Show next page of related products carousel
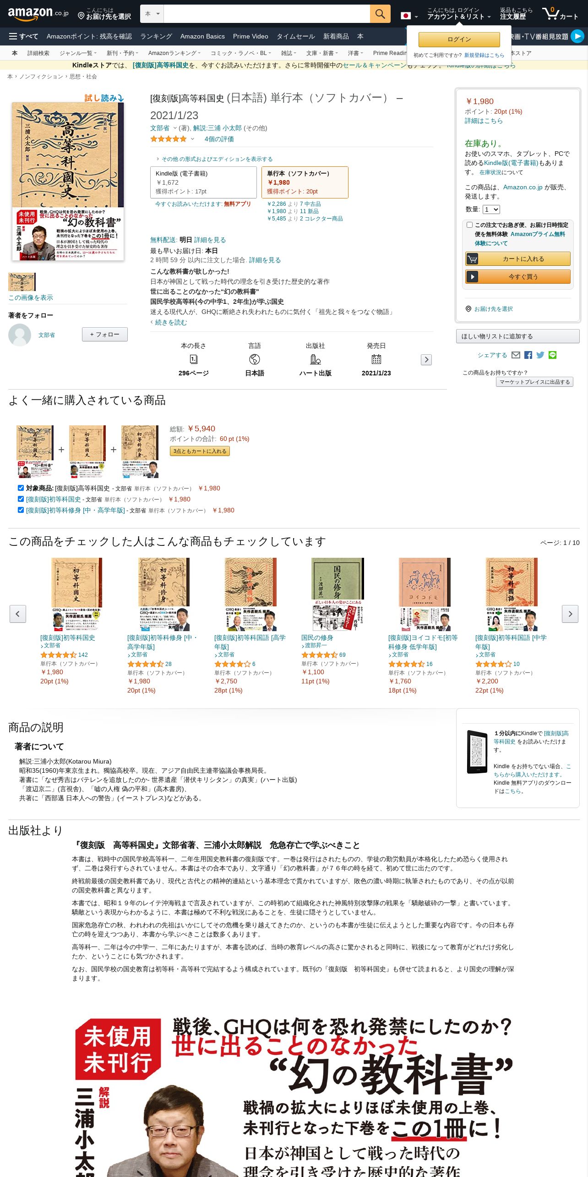Screen dimensions: 588x1177 tap(570, 614)
